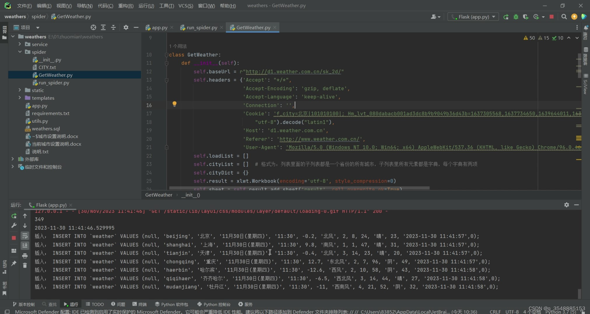Click the GetWeather breadcrumb at editor bottom

[x=159, y=195]
